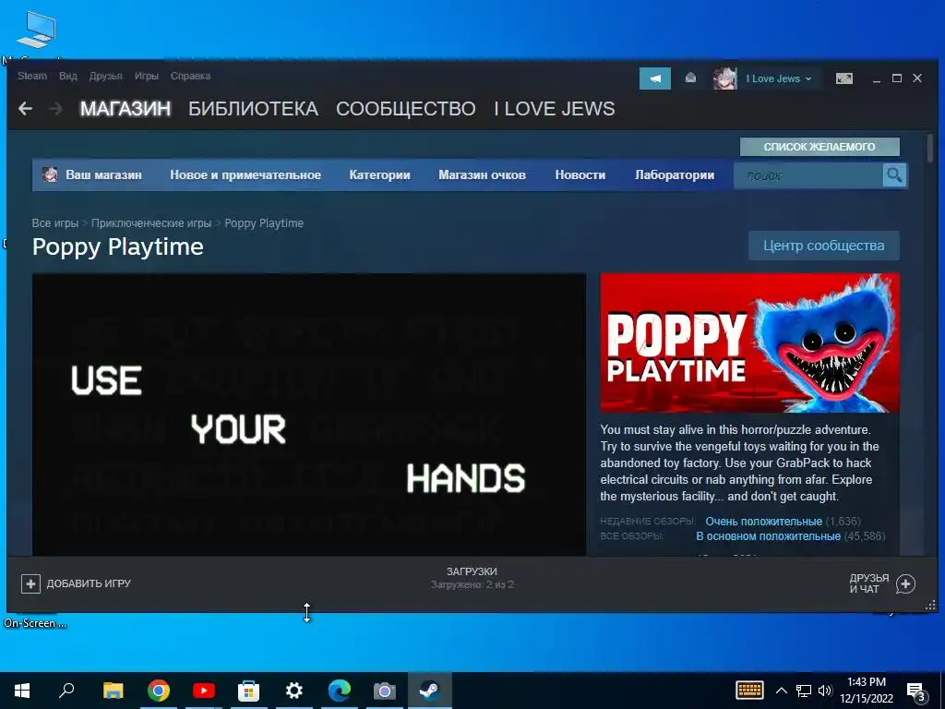
Task: Click the store search field
Action: [x=808, y=175]
